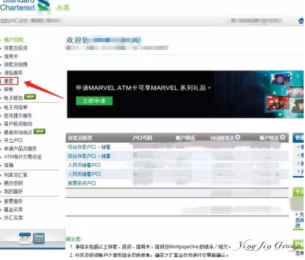The image size is (305, 260).
Task: Open second 人民币储蓄户口 account link
Action: (84, 174)
